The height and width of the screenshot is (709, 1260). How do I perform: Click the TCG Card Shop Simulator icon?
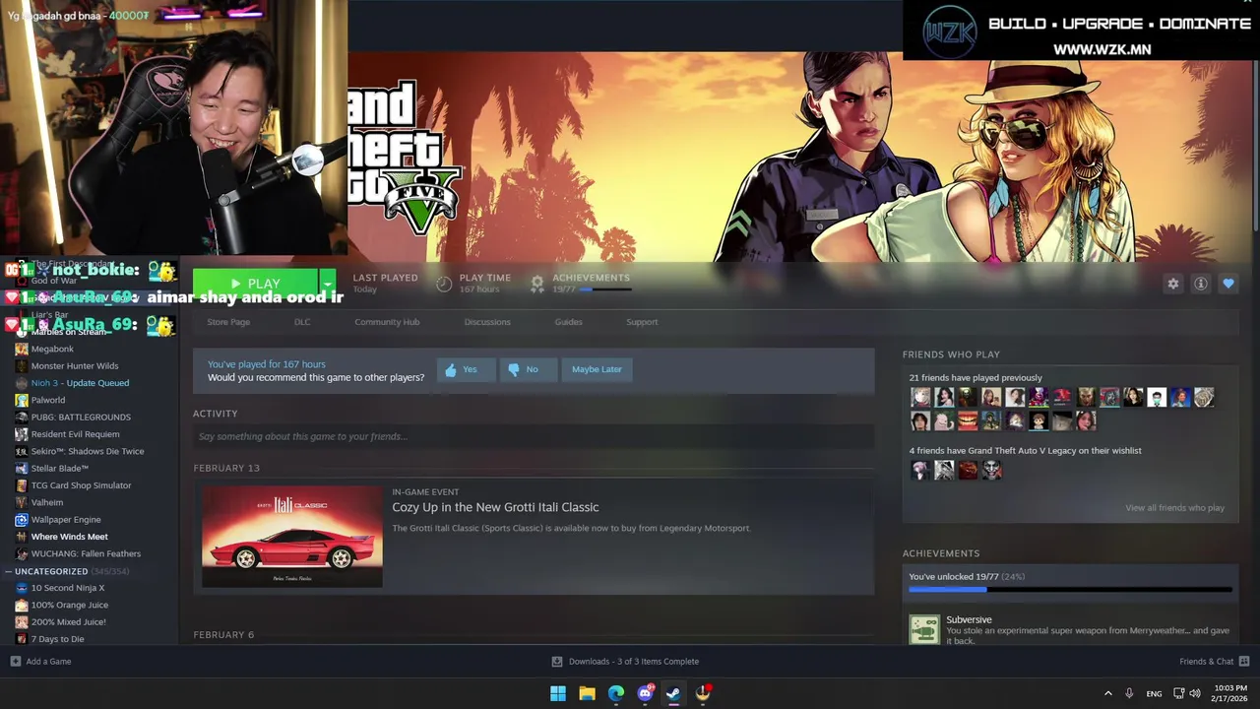pos(22,485)
